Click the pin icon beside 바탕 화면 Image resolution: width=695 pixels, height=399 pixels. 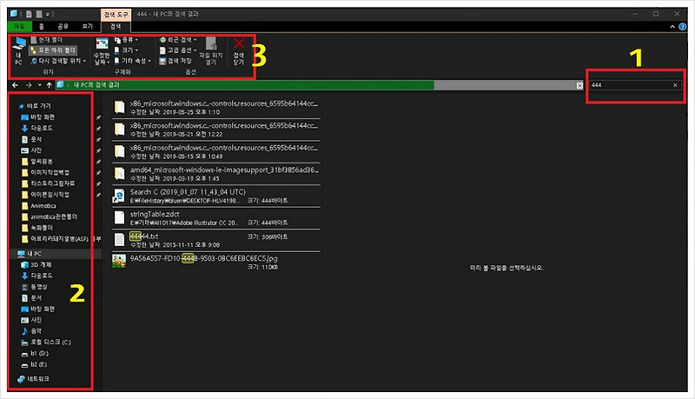tap(98, 117)
